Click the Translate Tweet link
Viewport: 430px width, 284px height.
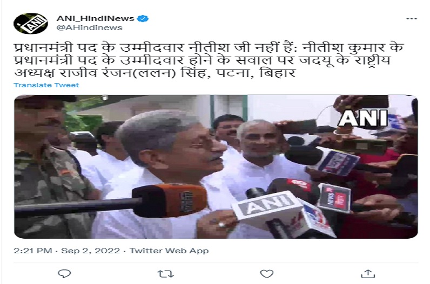pos(46,85)
